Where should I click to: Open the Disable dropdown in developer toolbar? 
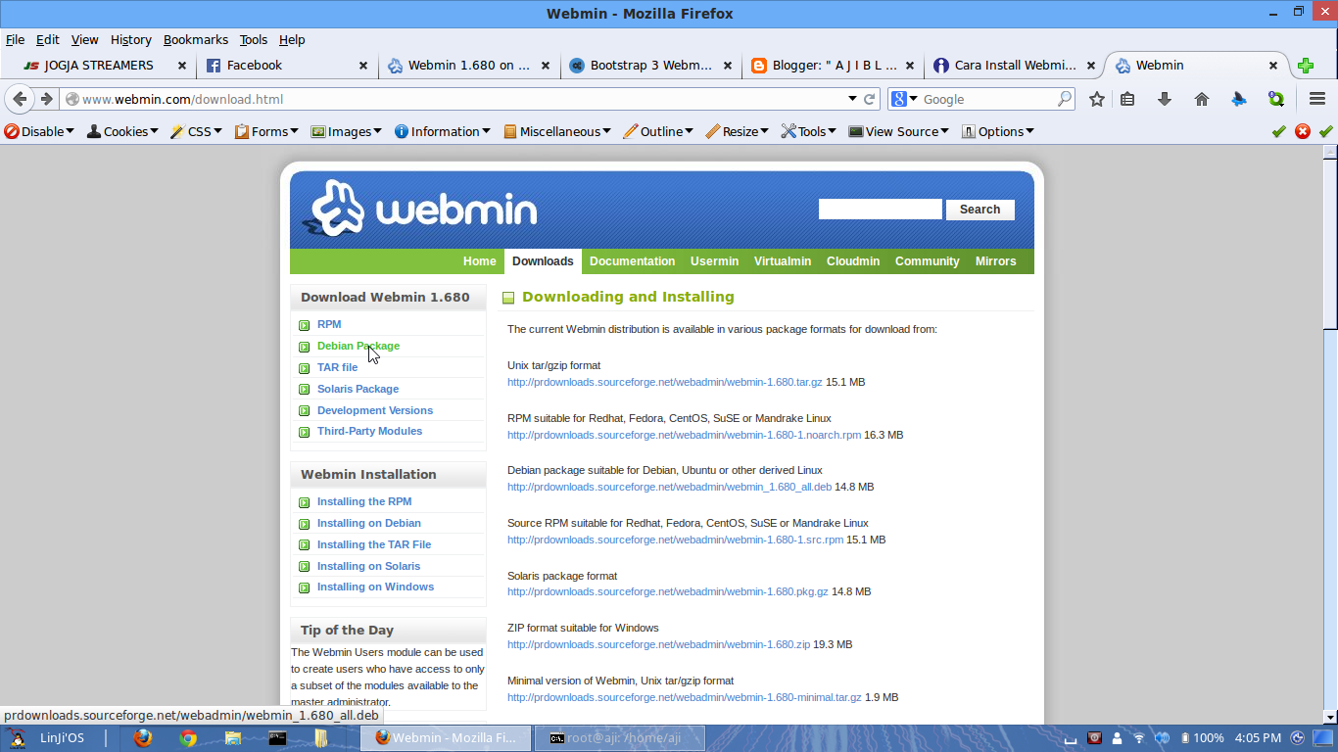coord(39,131)
